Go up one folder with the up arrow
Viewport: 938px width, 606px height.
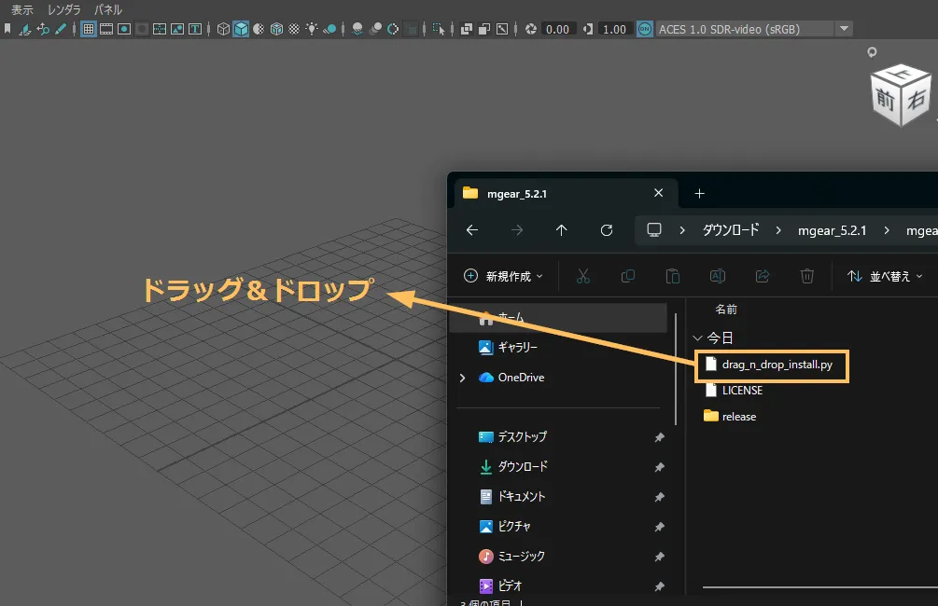click(561, 230)
